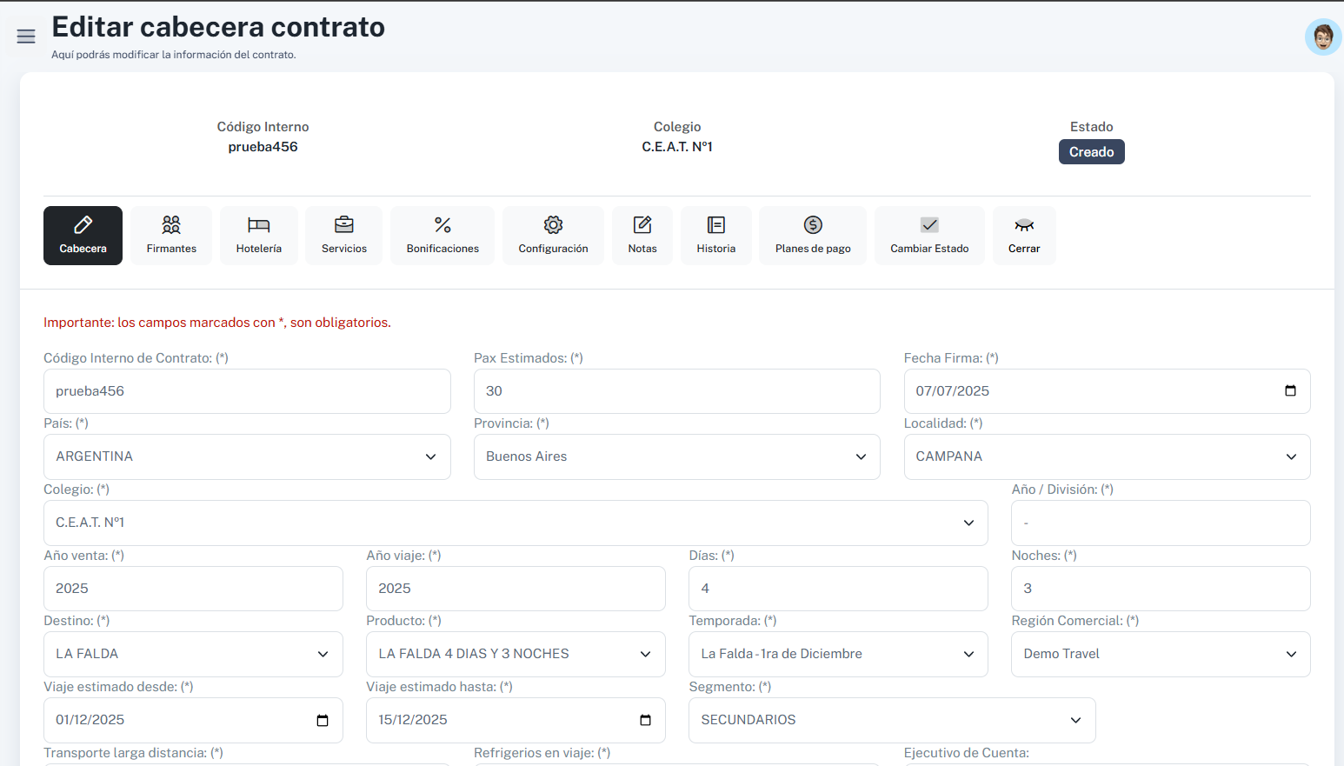Image resolution: width=1344 pixels, height=766 pixels.
Task: Click the Viaje estimado desde date field
Action: click(x=193, y=720)
